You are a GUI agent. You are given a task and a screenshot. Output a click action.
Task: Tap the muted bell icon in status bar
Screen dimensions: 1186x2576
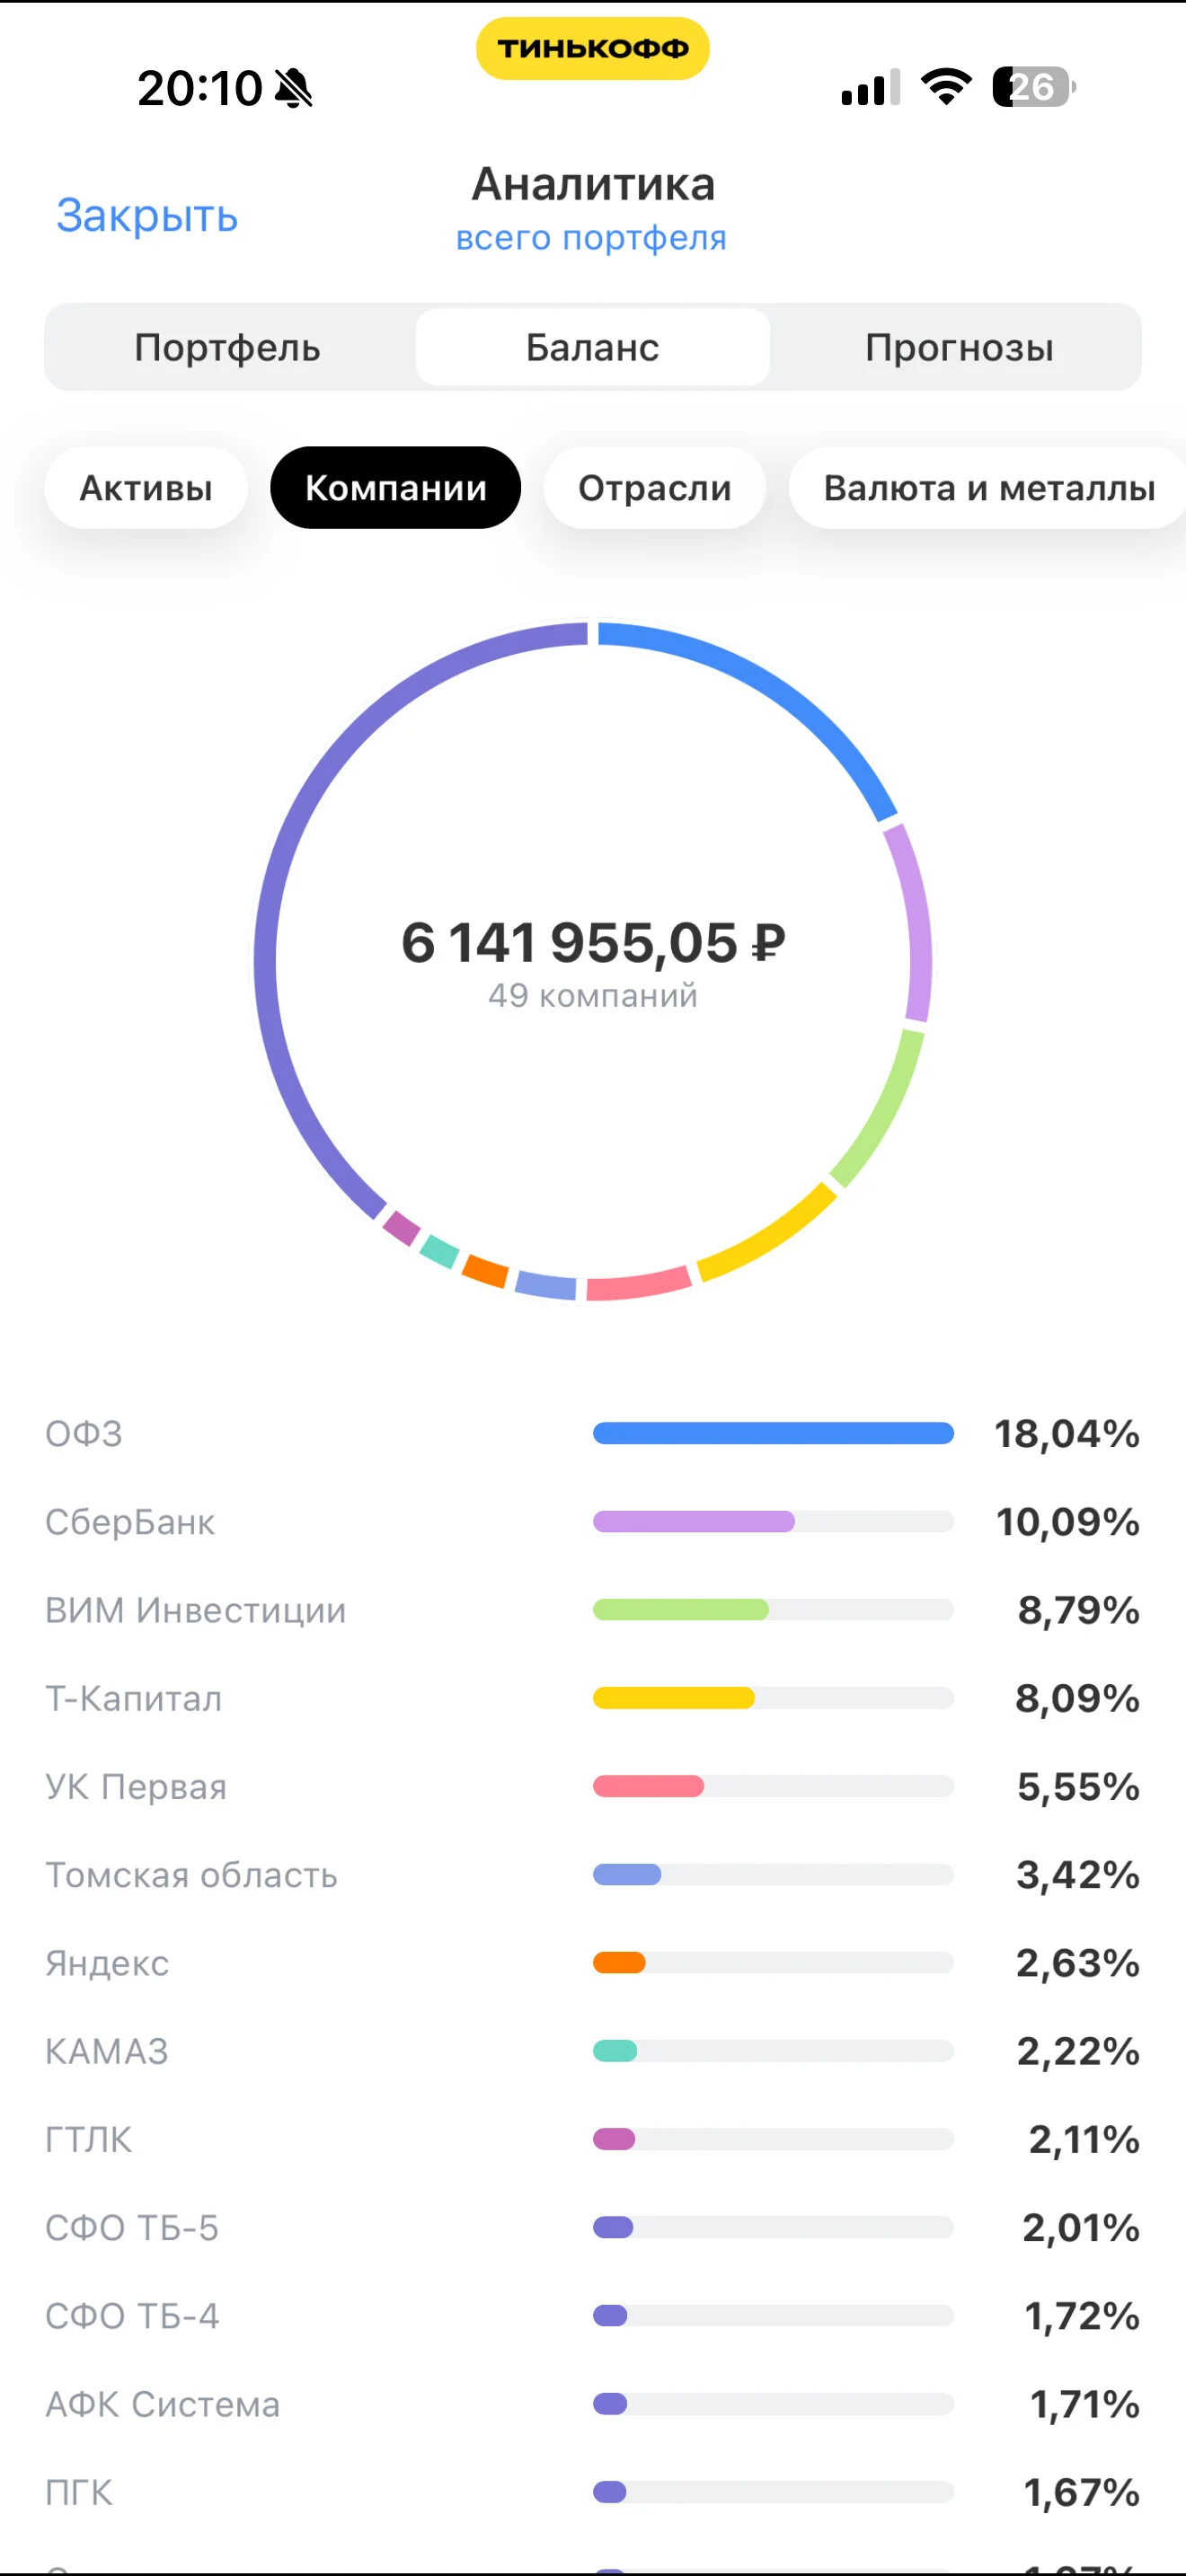click(293, 88)
